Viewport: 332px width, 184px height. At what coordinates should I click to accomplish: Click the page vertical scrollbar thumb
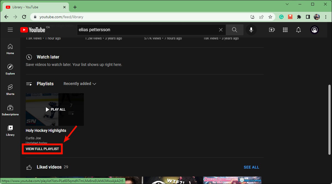pos(329,119)
